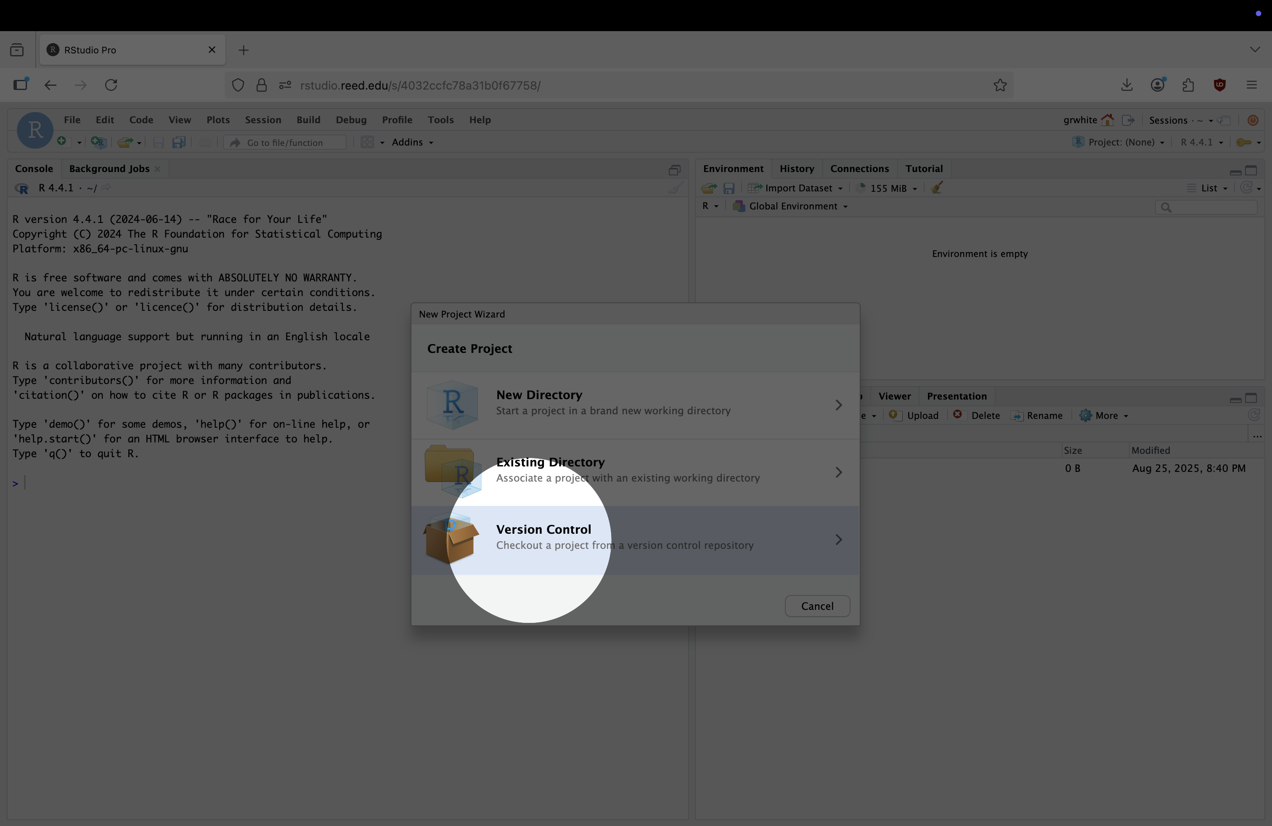Click the create project R-plus toolbar icon
This screenshot has height=826, width=1272.
(98, 142)
